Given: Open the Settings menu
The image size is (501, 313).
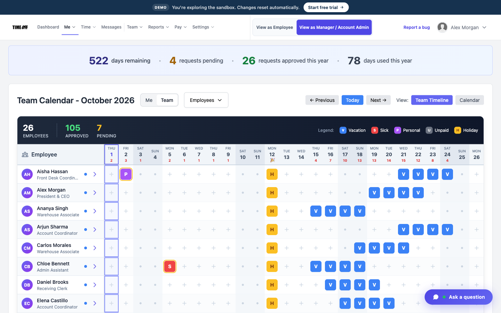Looking at the screenshot, I should point(203,27).
